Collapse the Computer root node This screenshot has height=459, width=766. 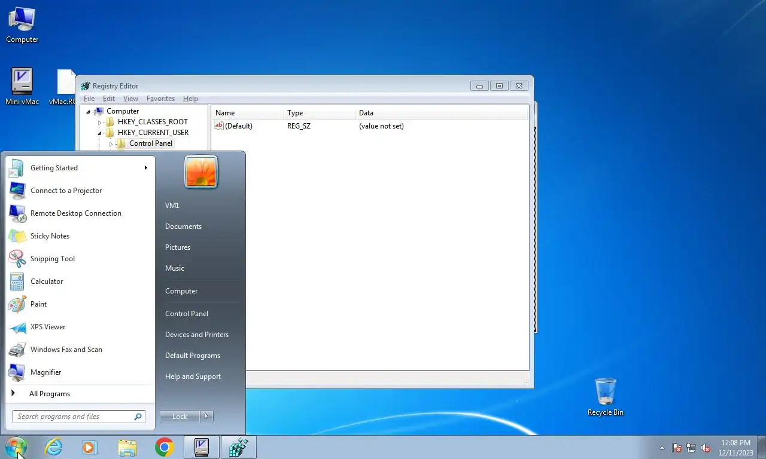tap(88, 112)
